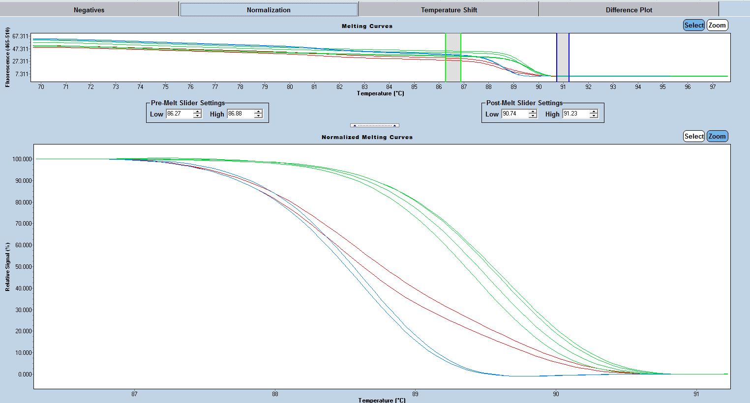Switch to the Temperature Shift tab

coord(449,10)
